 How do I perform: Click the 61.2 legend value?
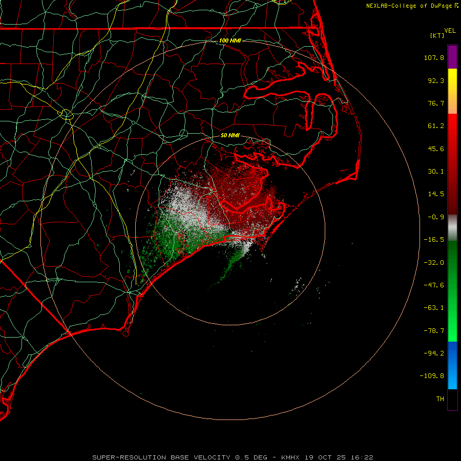[436, 126]
